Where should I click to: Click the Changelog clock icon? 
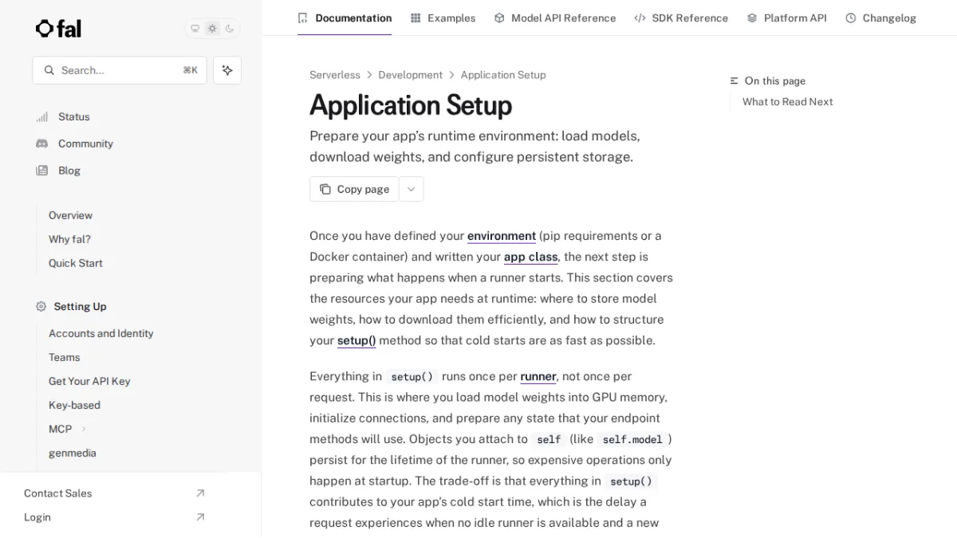851,18
